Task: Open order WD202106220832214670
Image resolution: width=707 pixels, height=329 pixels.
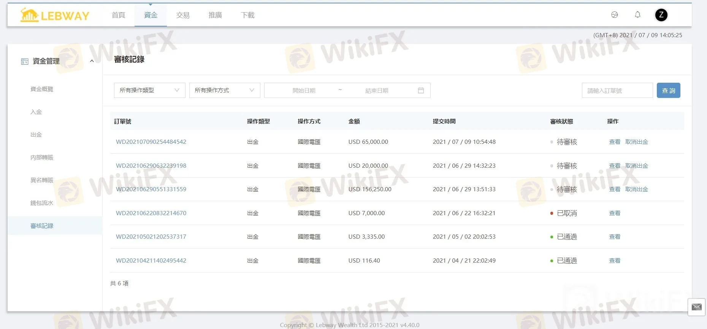Action: click(151, 213)
